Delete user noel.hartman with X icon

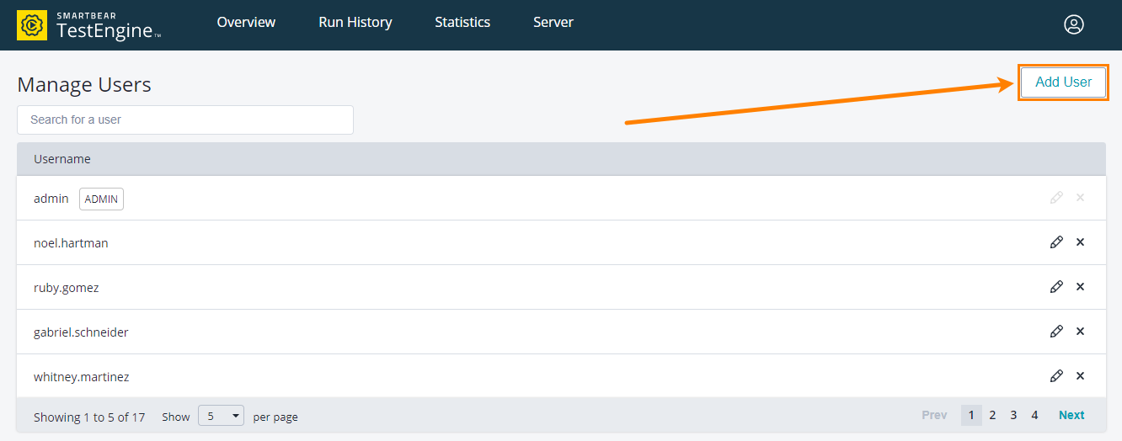(1080, 242)
